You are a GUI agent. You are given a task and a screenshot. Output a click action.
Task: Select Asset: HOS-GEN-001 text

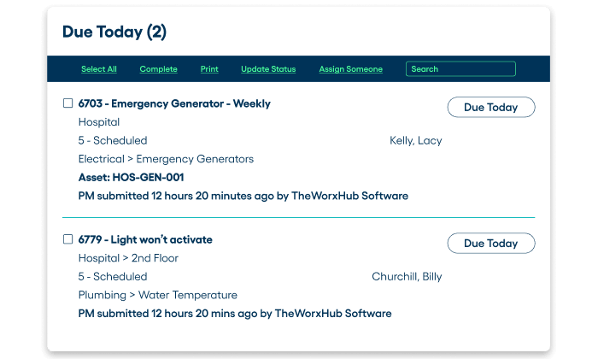132,178
